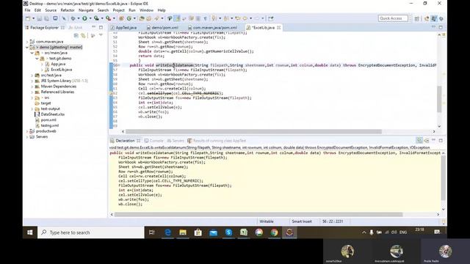Click the Previous Annotation toolbar icon
Image resolution: width=470 pixels, height=264 pixels.
[x=226, y=18]
